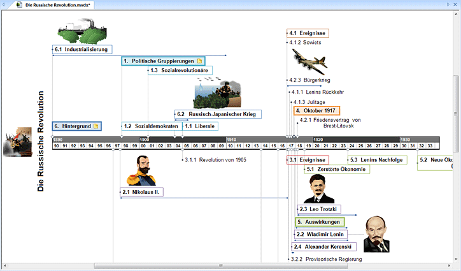Click the horizontal scrollbar left arrow
This screenshot has height=271, width=461.
pyautogui.click(x=4, y=266)
